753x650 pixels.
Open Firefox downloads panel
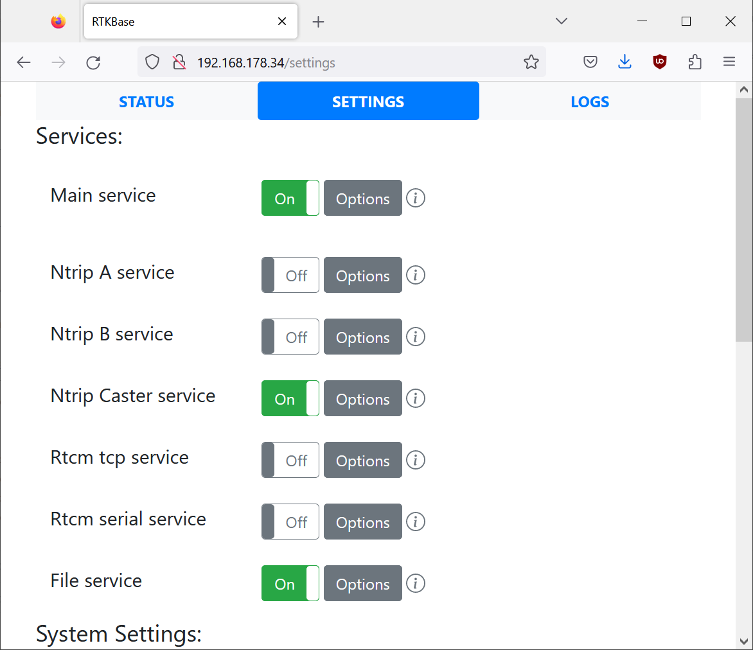(x=625, y=62)
